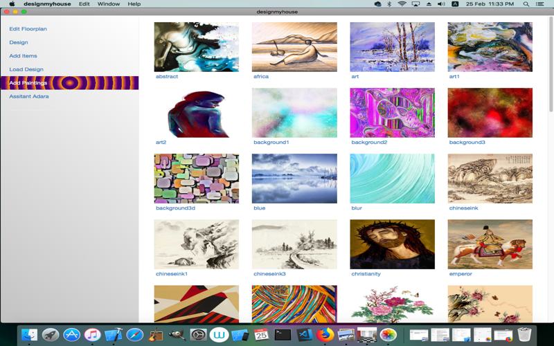The width and height of the screenshot is (554, 346).
Task: Go to Edit Floorplan in sidebar
Action: point(28,29)
